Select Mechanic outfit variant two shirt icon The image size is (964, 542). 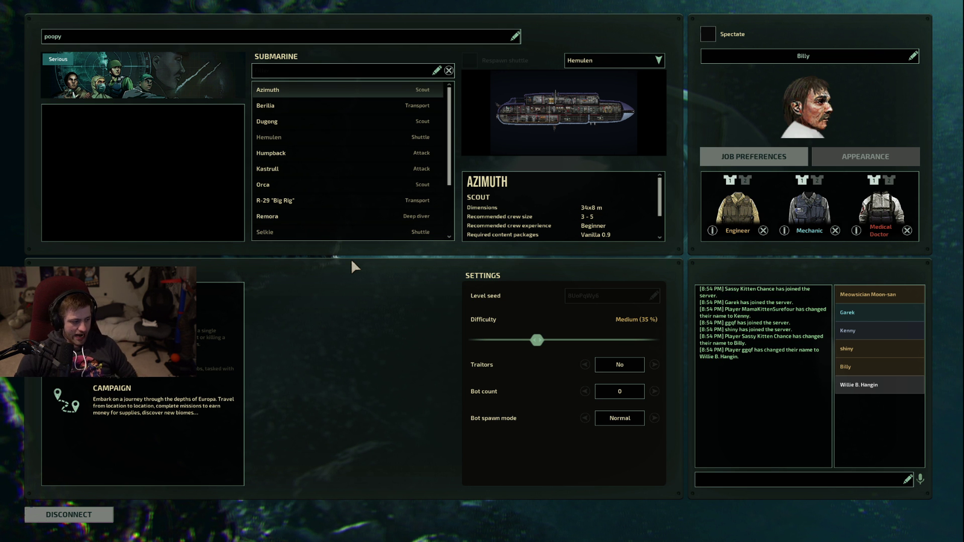817,179
